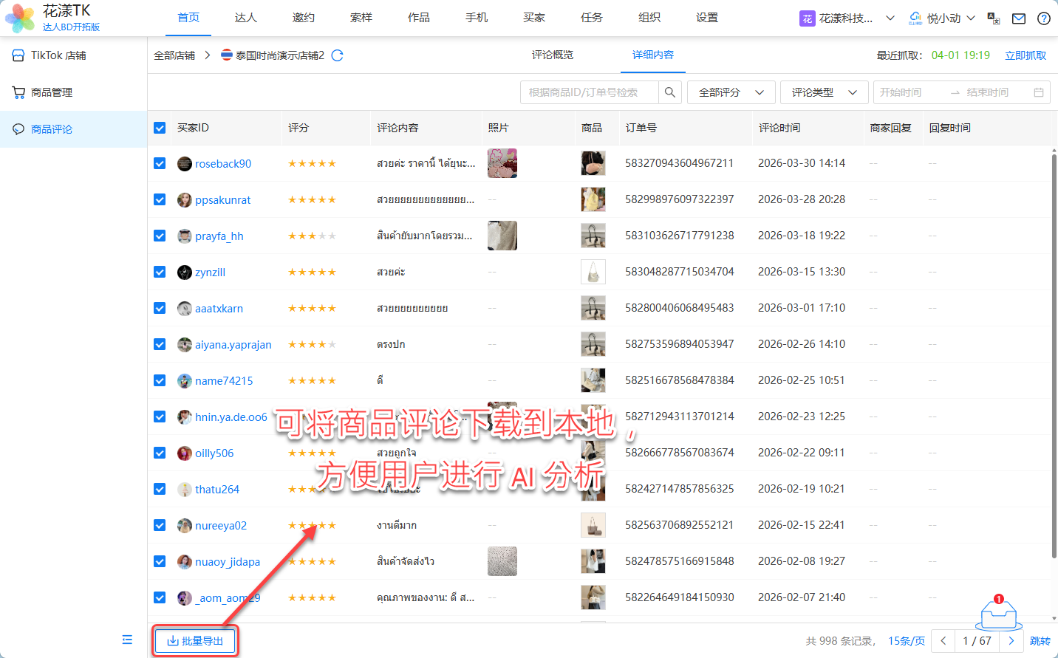Uncheck the roseback90 row checkbox
Viewport: 1058px width, 658px height.
click(160, 163)
